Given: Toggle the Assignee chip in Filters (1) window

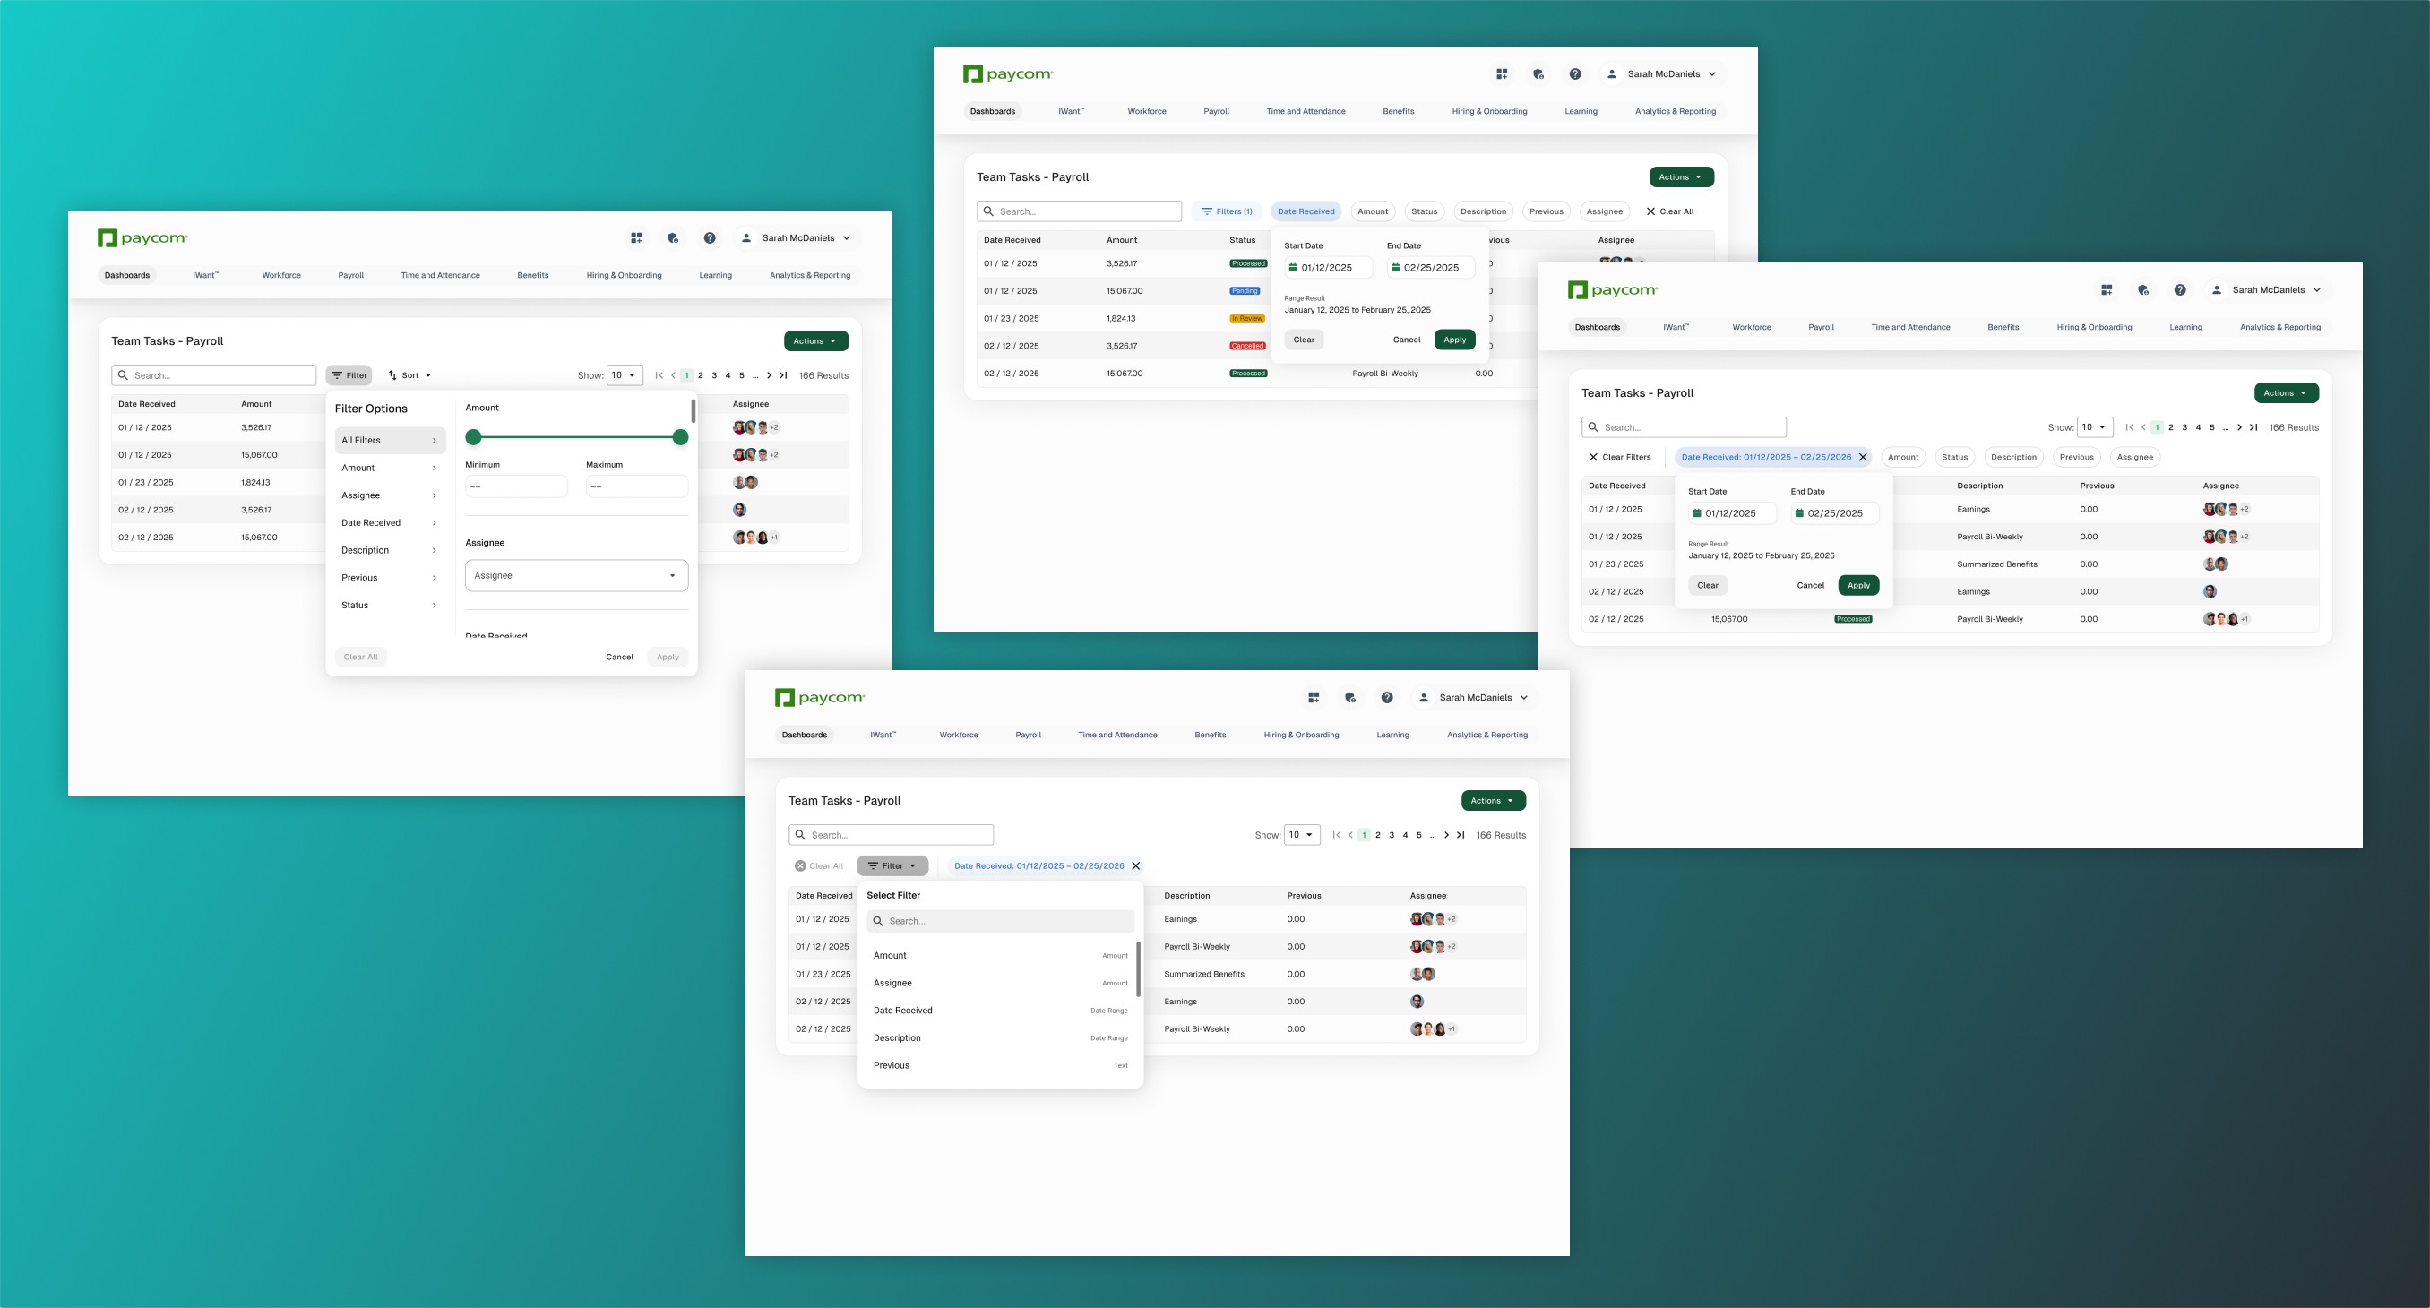Looking at the screenshot, I should [x=1605, y=211].
